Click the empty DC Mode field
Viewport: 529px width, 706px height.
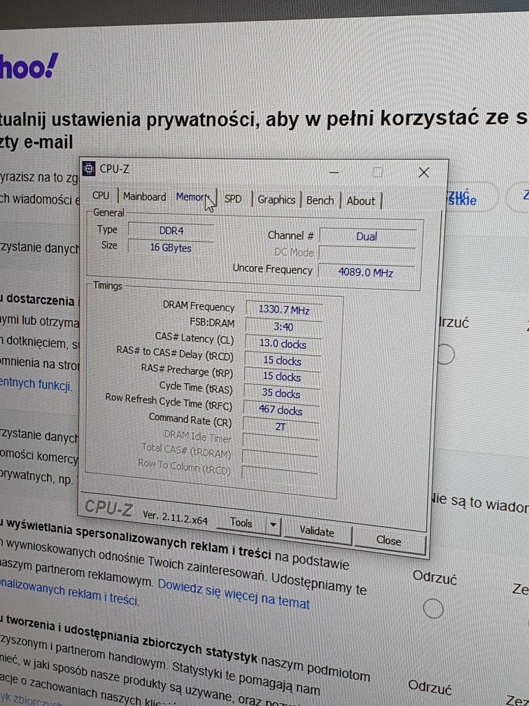click(x=366, y=254)
